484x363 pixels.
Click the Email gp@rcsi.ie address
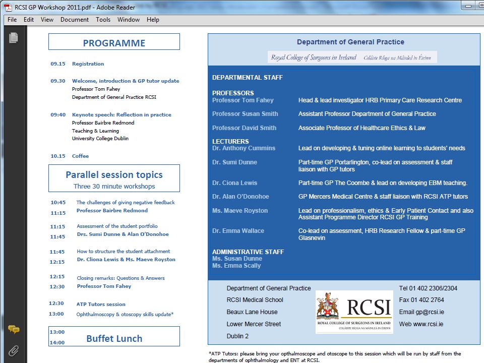coord(421,312)
